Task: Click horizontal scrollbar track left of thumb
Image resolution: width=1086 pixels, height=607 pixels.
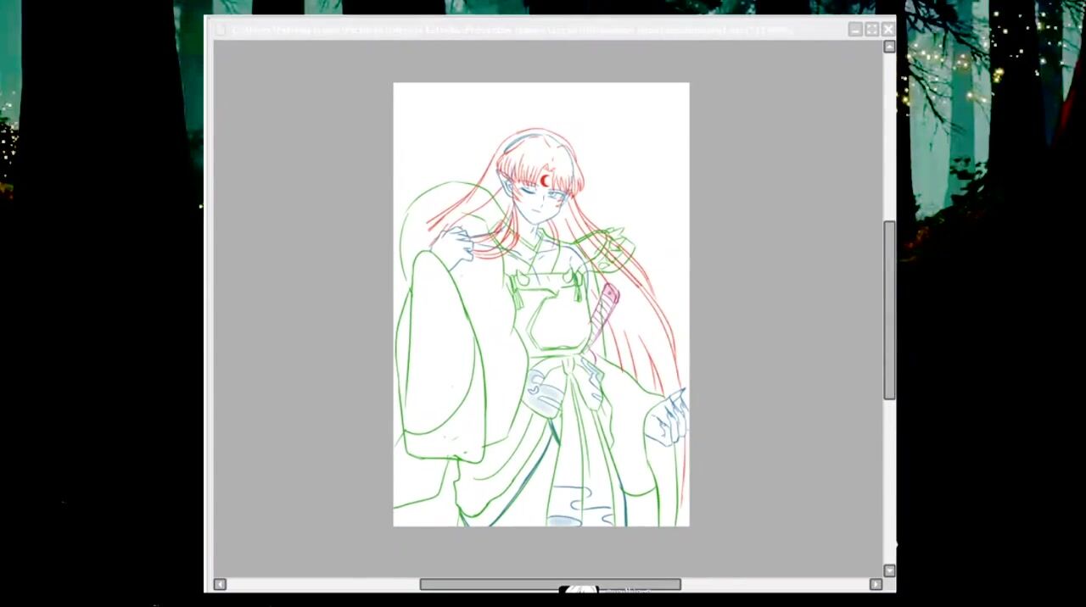Action: pos(322,584)
